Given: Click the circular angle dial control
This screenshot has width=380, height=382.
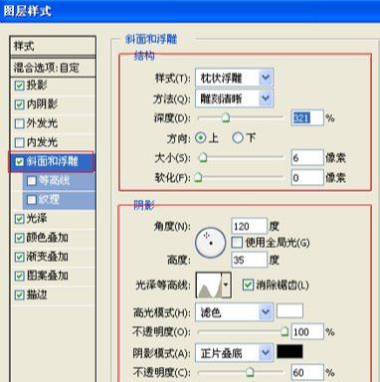Looking at the screenshot, I should point(211,243).
